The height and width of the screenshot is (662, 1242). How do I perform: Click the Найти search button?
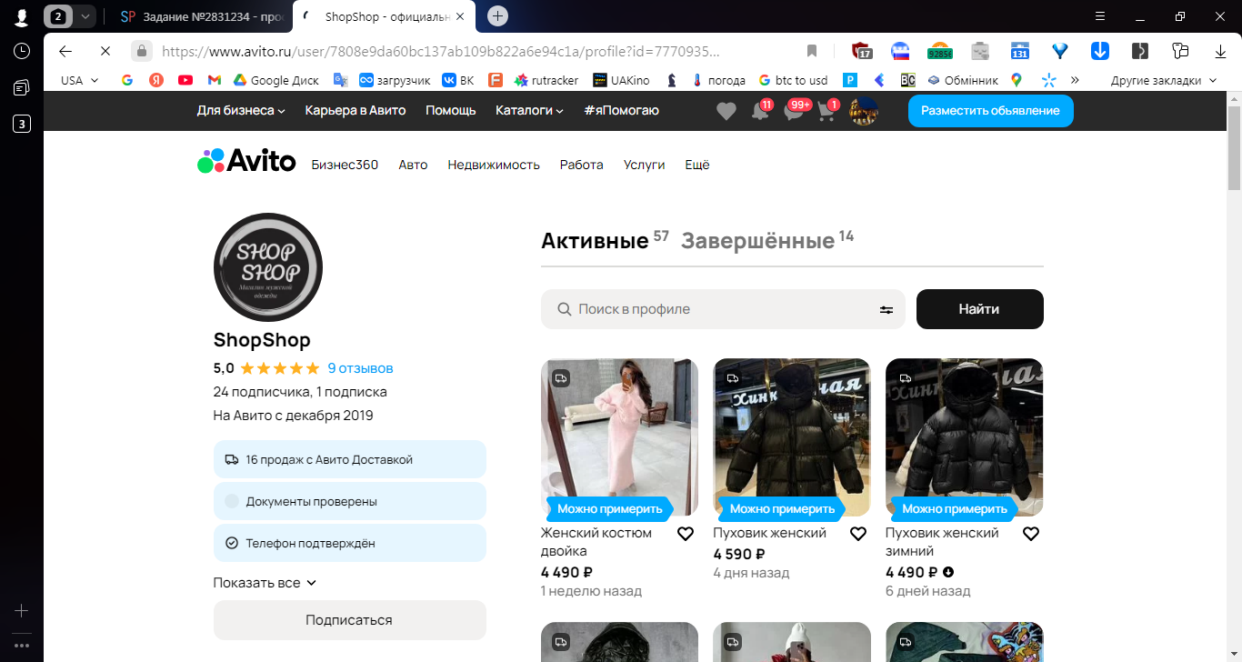pos(980,309)
